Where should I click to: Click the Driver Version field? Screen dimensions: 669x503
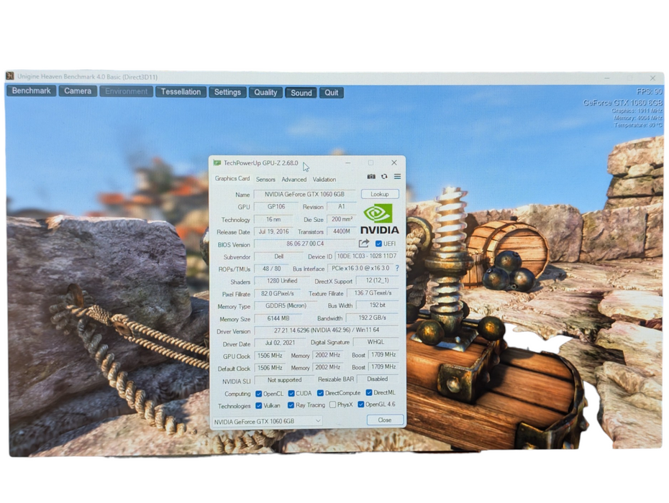click(327, 331)
